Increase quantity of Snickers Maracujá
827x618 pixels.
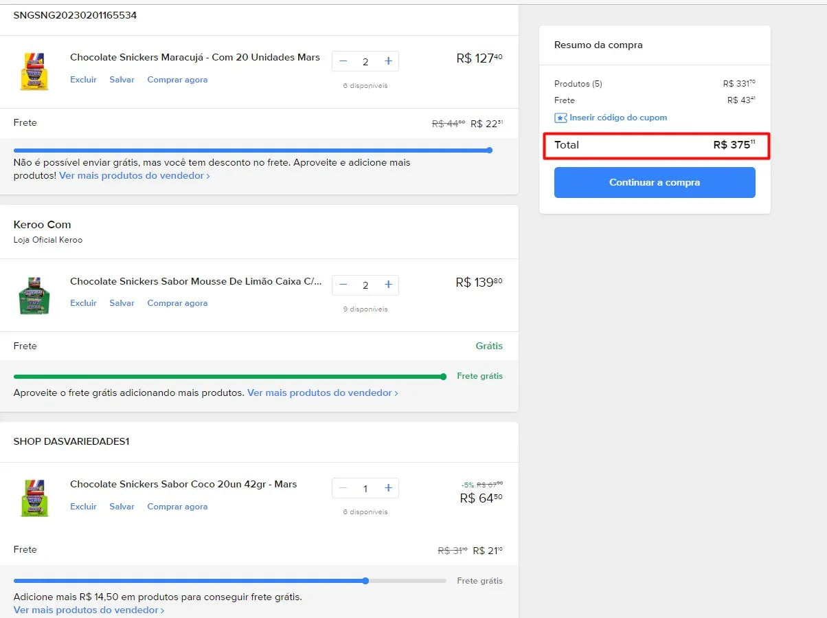pos(388,61)
